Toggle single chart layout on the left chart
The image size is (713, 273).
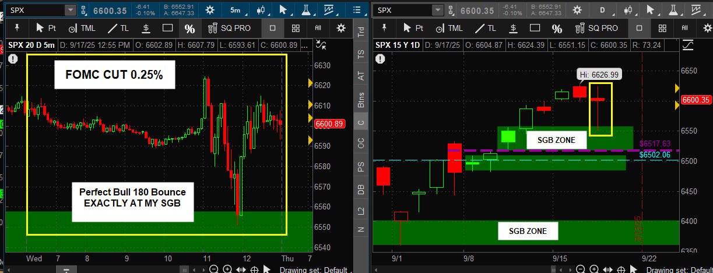tap(273, 28)
